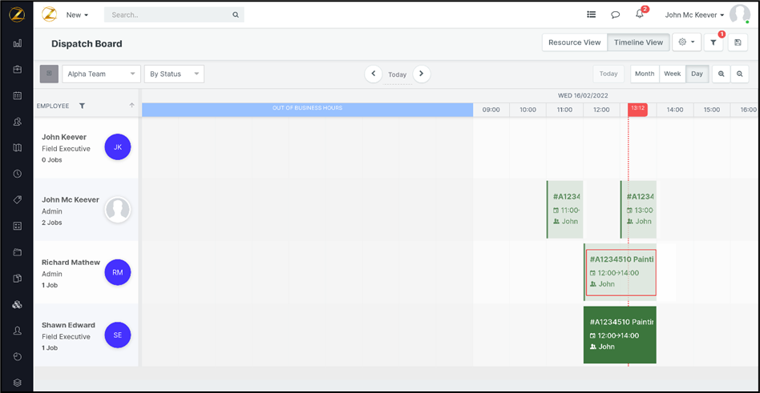The image size is (760, 393).
Task: Open the calendar icon in left sidebar
Action: pos(18,96)
